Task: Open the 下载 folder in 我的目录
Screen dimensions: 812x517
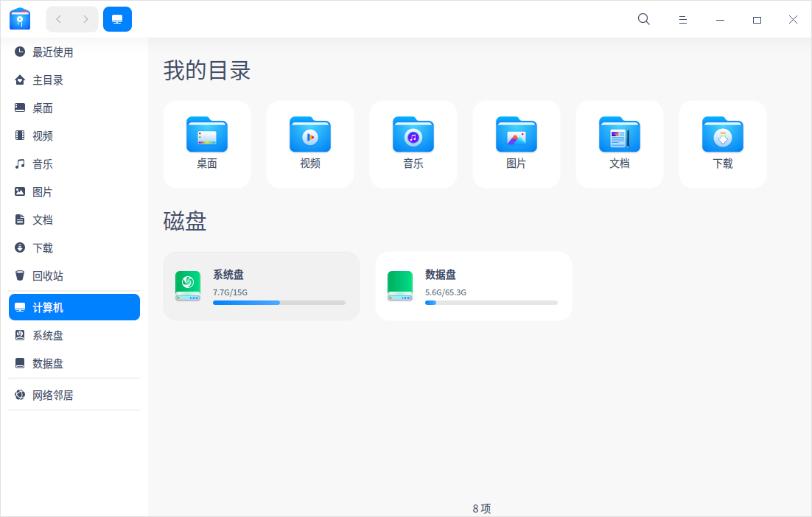Action: click(722, 144)
